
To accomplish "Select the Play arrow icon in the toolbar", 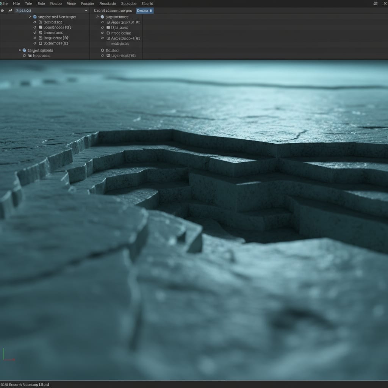I will pyautogui.click(x=3, y=11).
